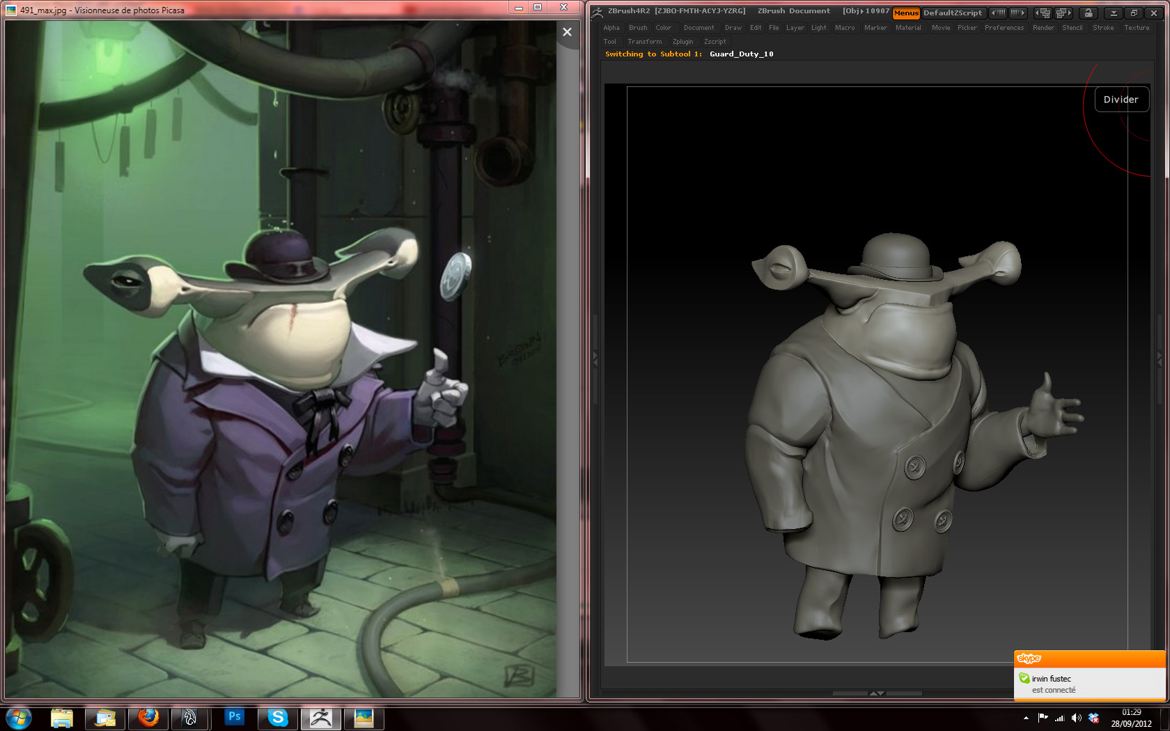Click the Divider label on ZBrush canvas
This screenshot has height=731, width=1170.
pyautogui.click(x=1121, y=100)
